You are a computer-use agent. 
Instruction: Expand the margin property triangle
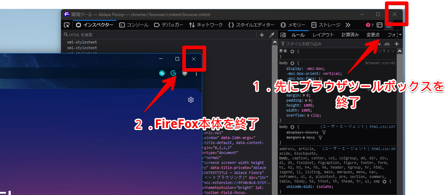[x=305, y=96]
